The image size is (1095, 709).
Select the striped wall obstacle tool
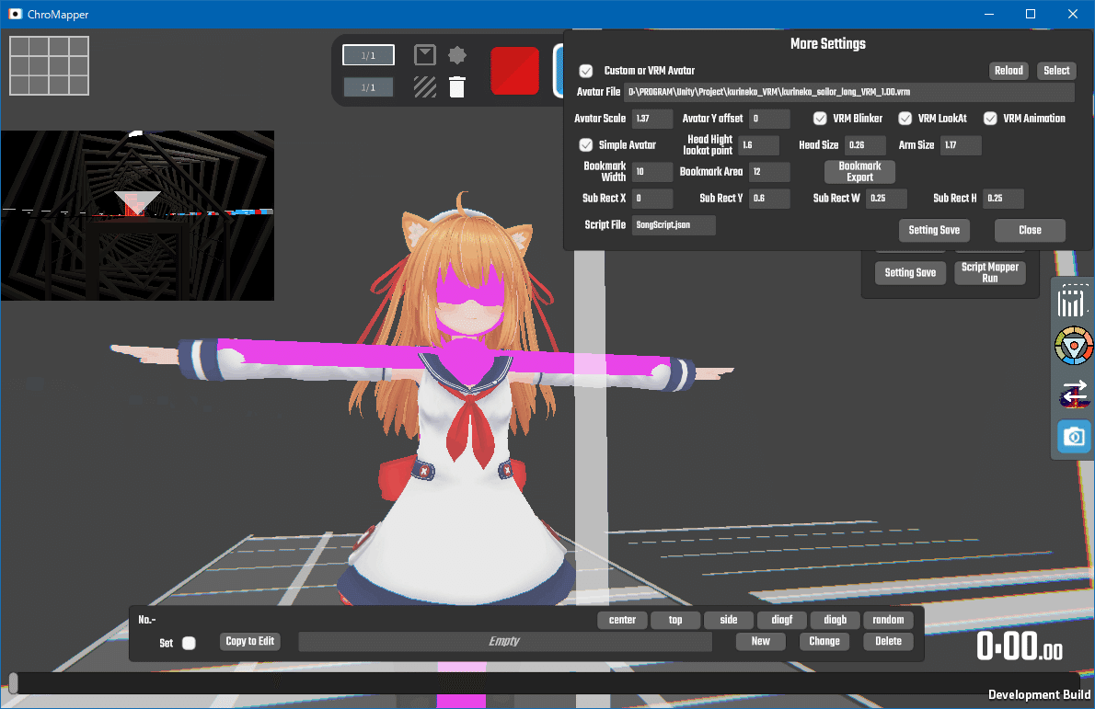tap(424, 87)
